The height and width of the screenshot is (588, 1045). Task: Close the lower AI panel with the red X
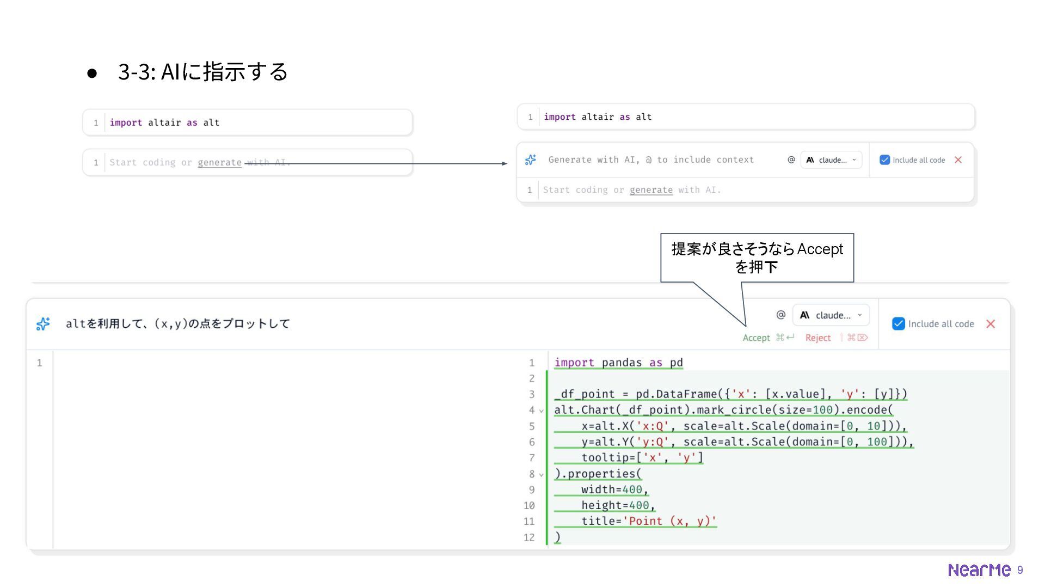coord(990,324)
